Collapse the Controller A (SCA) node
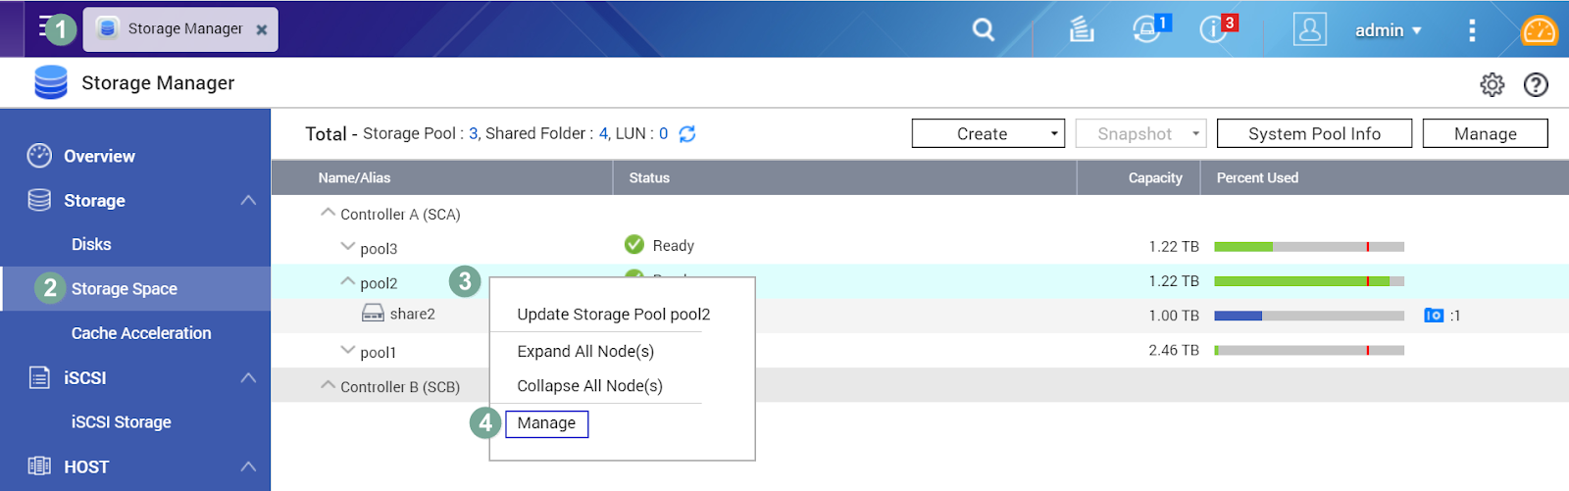The image size is (1569, 491). [328, 214]
